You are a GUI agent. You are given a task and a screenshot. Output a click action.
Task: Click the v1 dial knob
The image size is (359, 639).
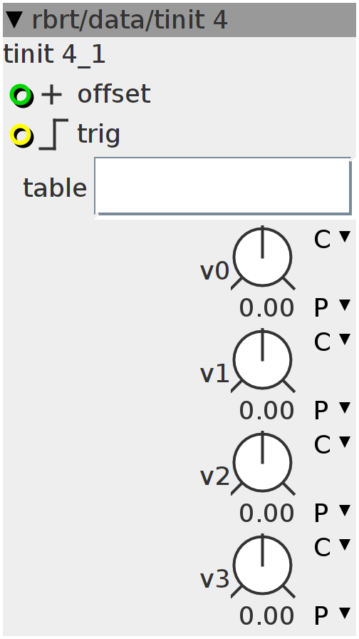263,360
